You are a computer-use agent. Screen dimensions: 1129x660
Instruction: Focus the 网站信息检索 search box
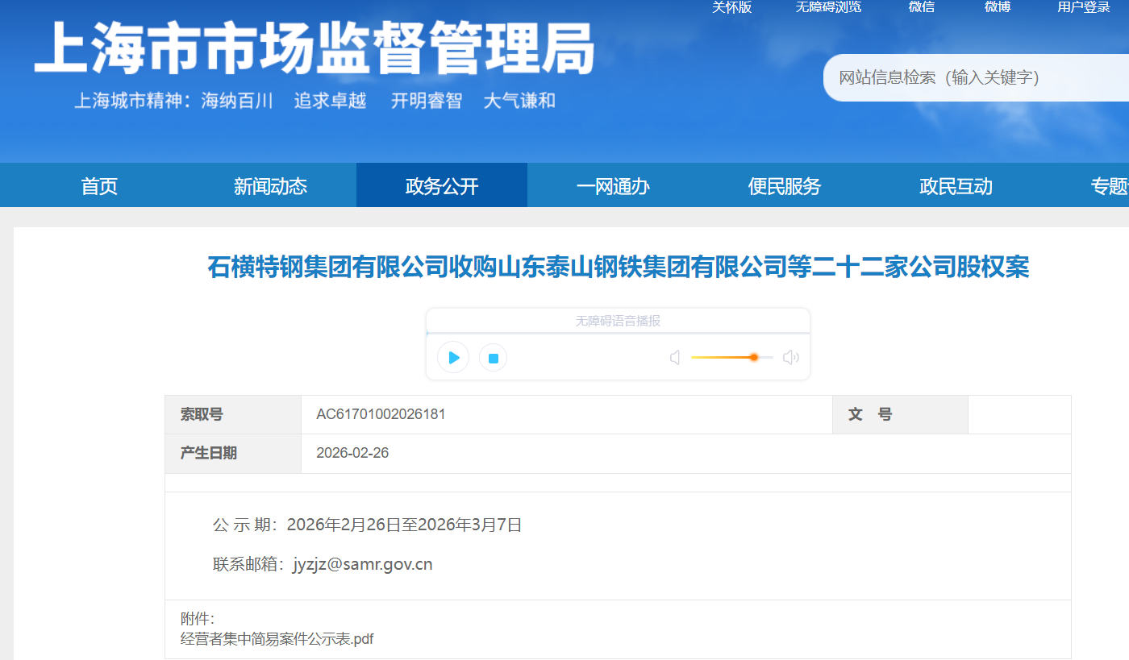click(968, 78)
